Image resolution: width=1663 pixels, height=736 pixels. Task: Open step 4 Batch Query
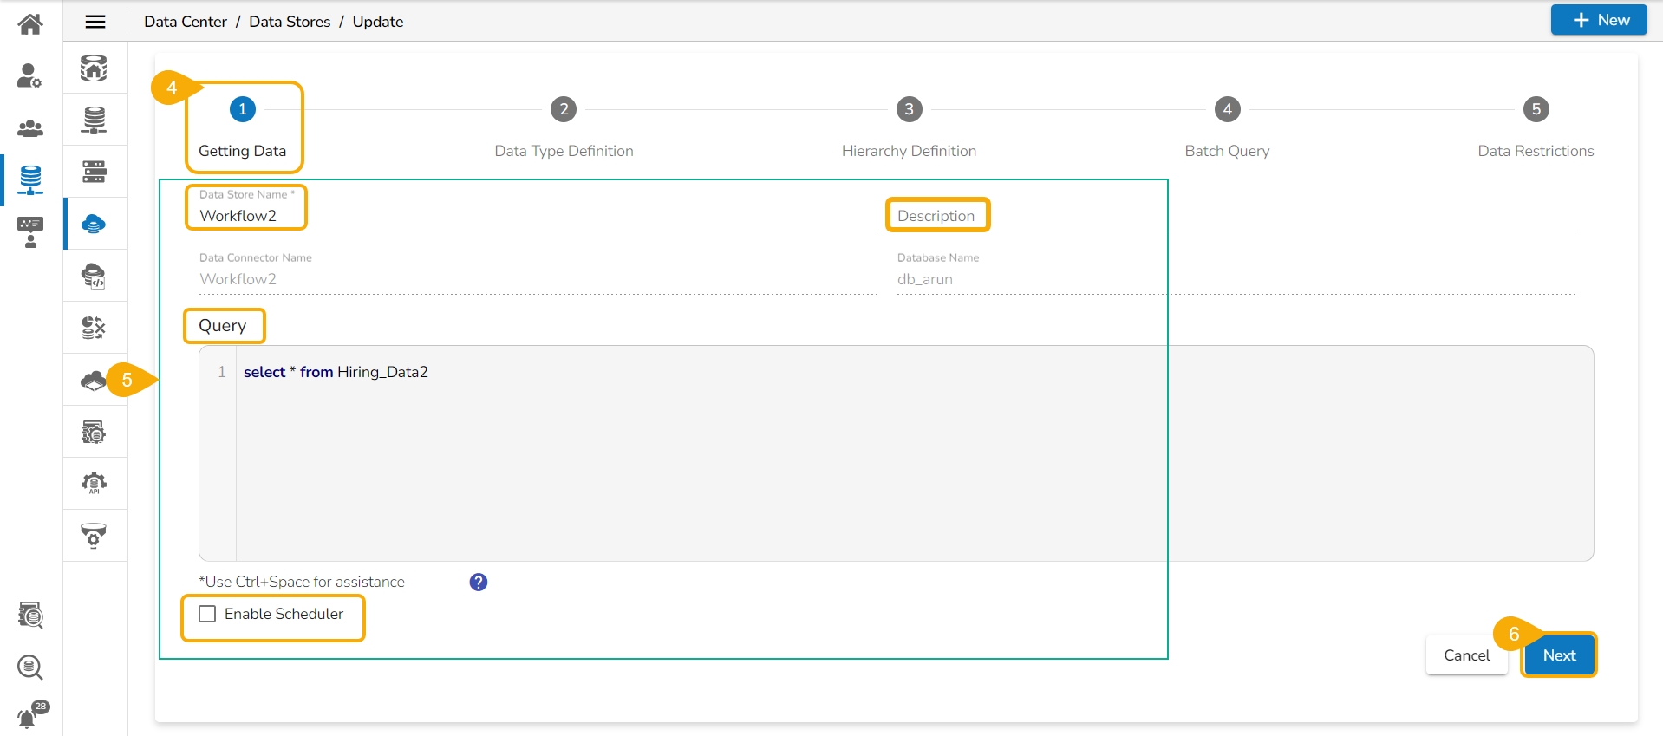point(1227,110)
